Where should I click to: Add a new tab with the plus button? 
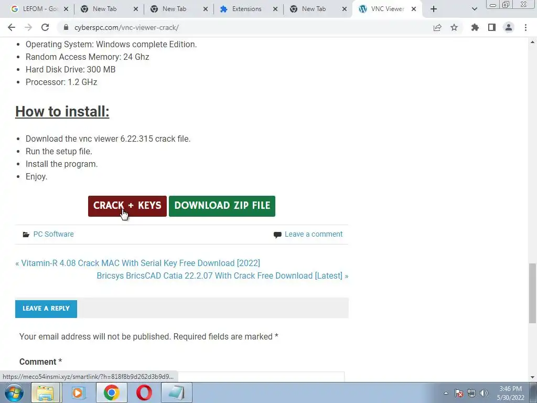point(434,9)
